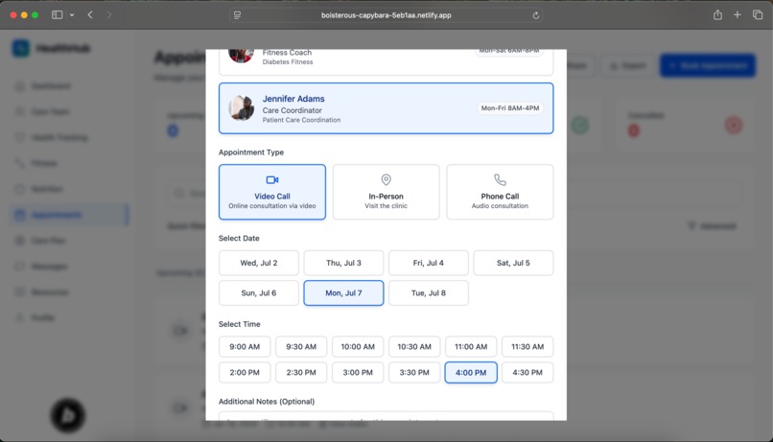Go forward with the Safari forward arrow
This screenshot has height=442, width=773.
click(109, 14)
